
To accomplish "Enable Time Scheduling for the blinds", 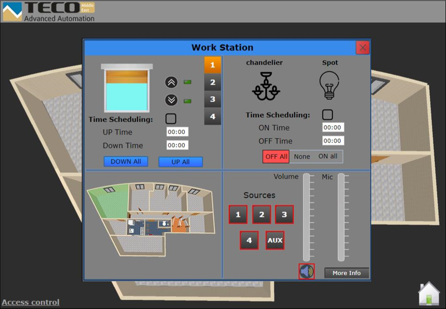I will coord(171,119).
